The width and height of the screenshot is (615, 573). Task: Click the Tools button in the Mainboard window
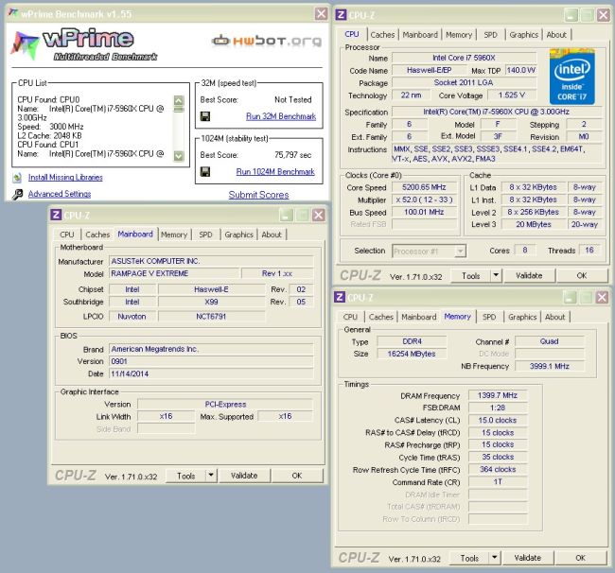pos(185,476)
